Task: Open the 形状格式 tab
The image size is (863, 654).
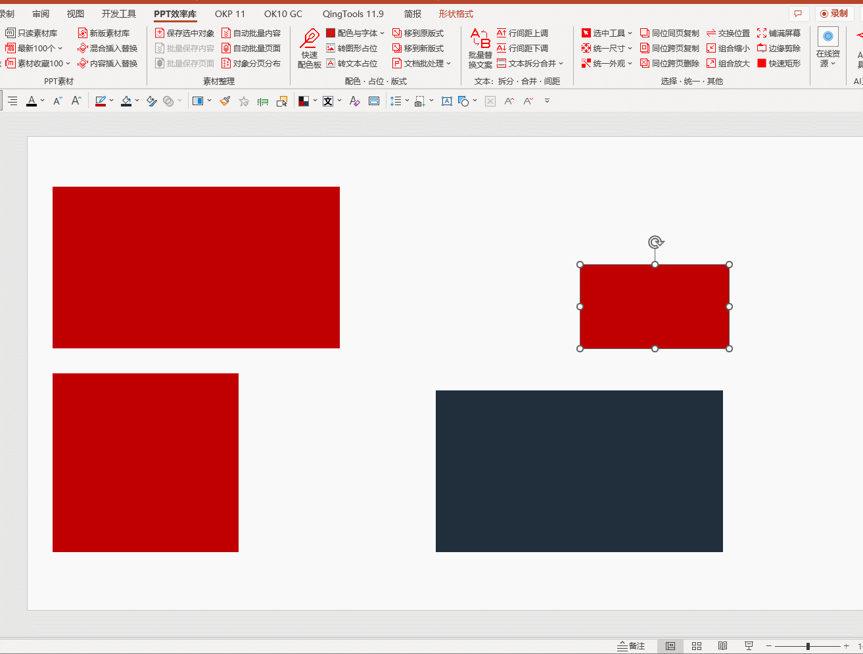Action: [x=456, y=14]
